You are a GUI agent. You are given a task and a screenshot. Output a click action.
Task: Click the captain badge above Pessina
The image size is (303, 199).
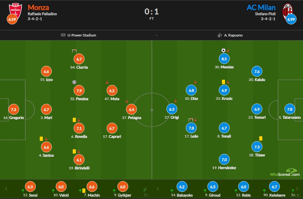point(74,82)
